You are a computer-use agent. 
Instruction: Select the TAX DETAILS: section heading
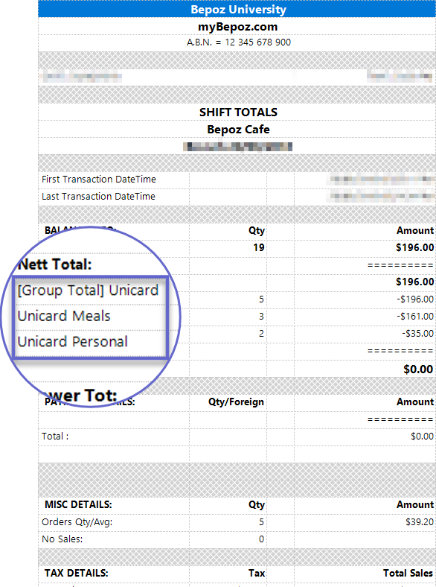(77, 574)
